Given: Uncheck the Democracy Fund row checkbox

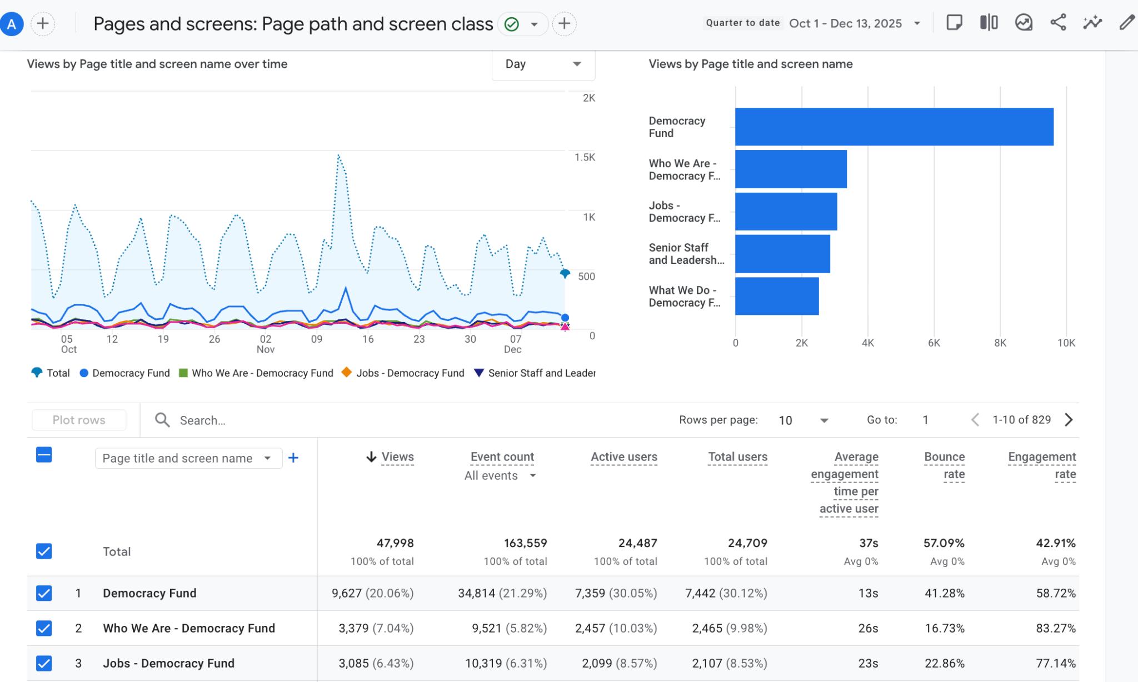Looking at the screenshot, I should (44, 593).
